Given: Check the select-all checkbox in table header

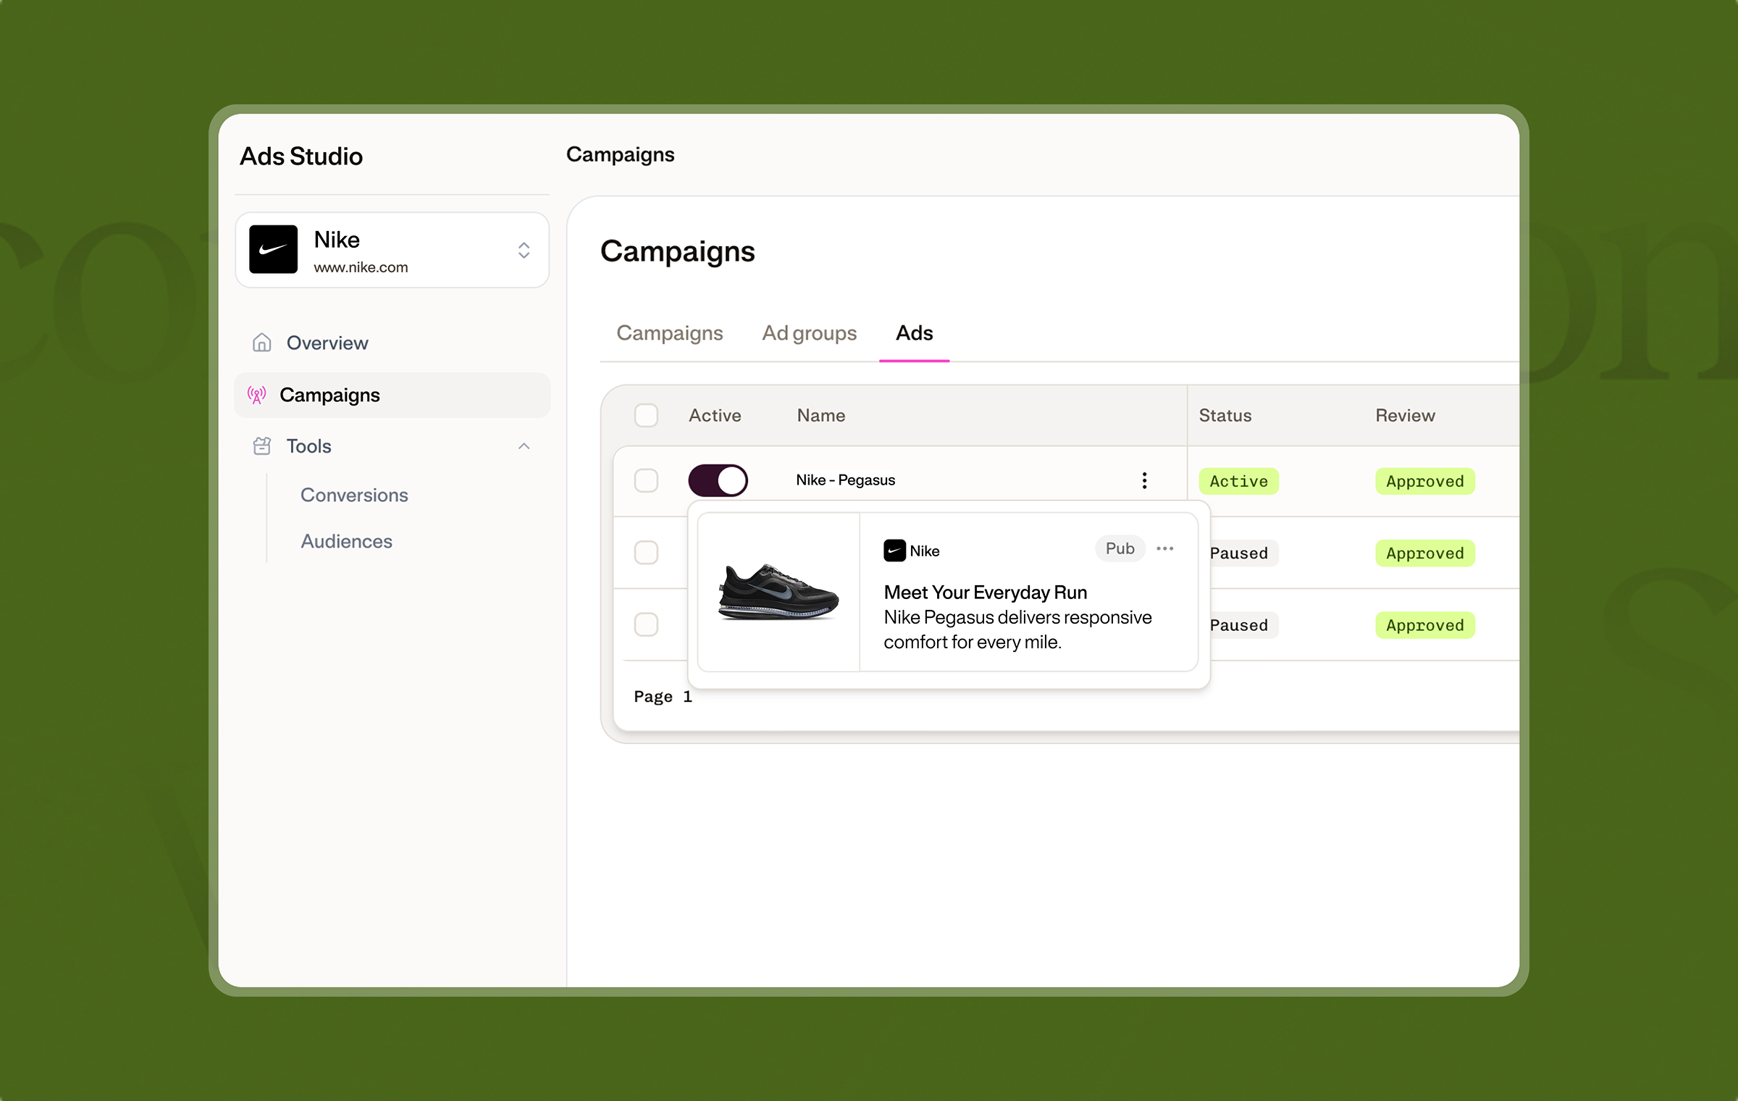Looking at the screenshot, I should 646,415.
